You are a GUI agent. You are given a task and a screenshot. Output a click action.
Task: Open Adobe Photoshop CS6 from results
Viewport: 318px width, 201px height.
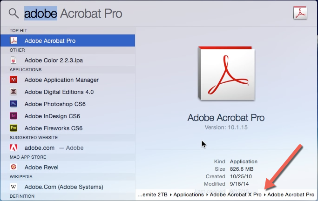(68, 104)
